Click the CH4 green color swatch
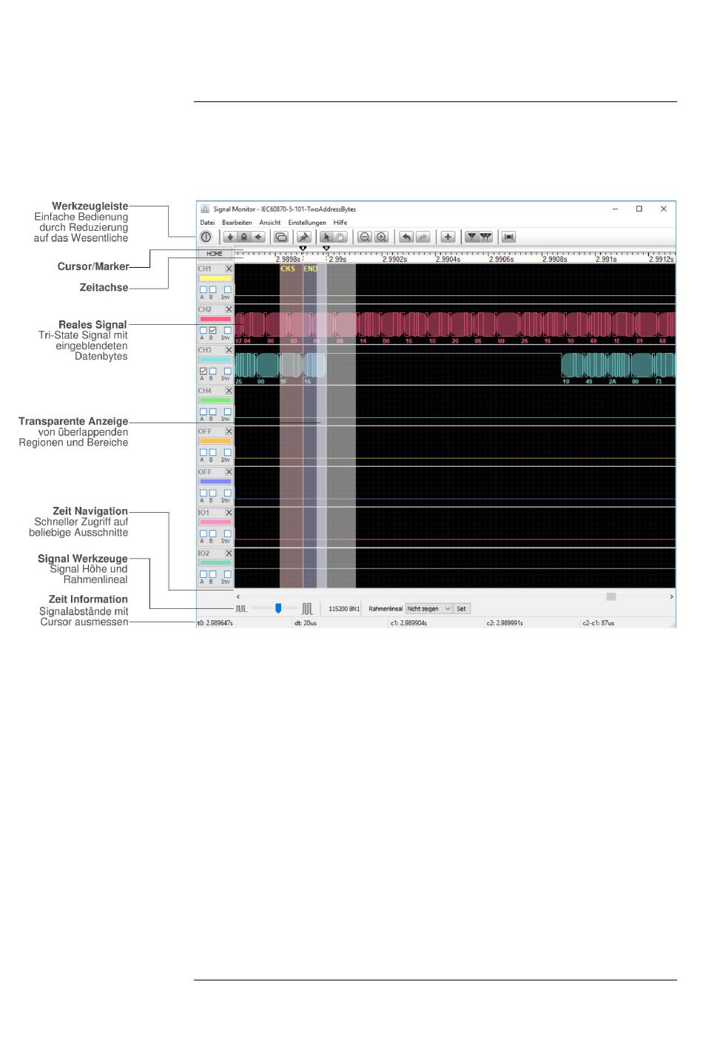 click(215, 400)
